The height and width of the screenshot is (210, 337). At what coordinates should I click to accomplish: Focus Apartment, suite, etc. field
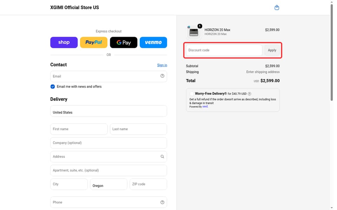[x=108, y=170]
